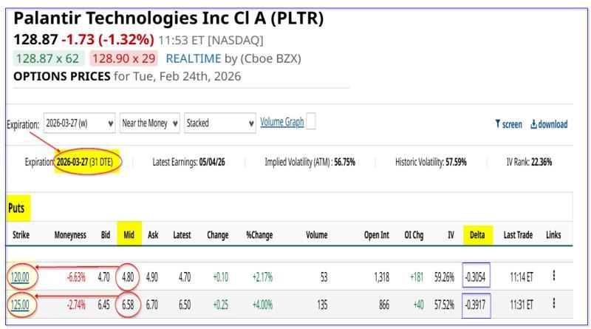Viewport: 591px width, 329px height.
Task: Sort by IV column header
Action: coord(450,234)
